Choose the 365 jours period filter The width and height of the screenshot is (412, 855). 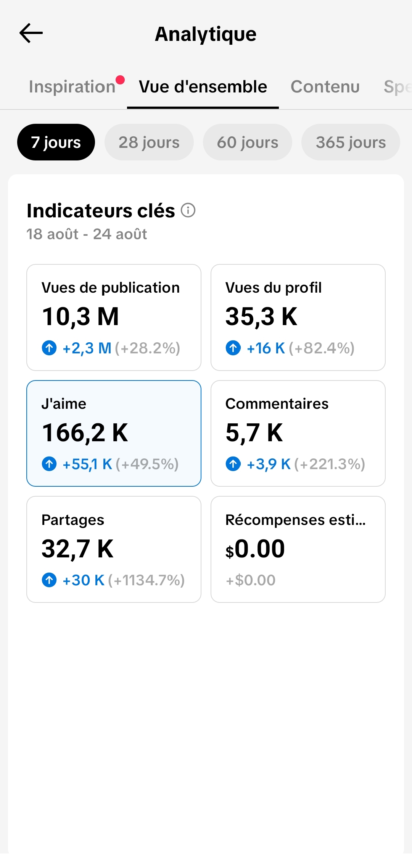point(351,142)
